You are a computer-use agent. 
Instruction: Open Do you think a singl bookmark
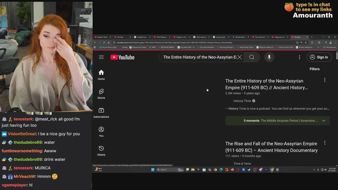click(108, 47)
